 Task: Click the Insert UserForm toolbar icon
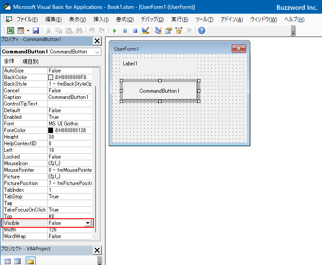[21, 30]
